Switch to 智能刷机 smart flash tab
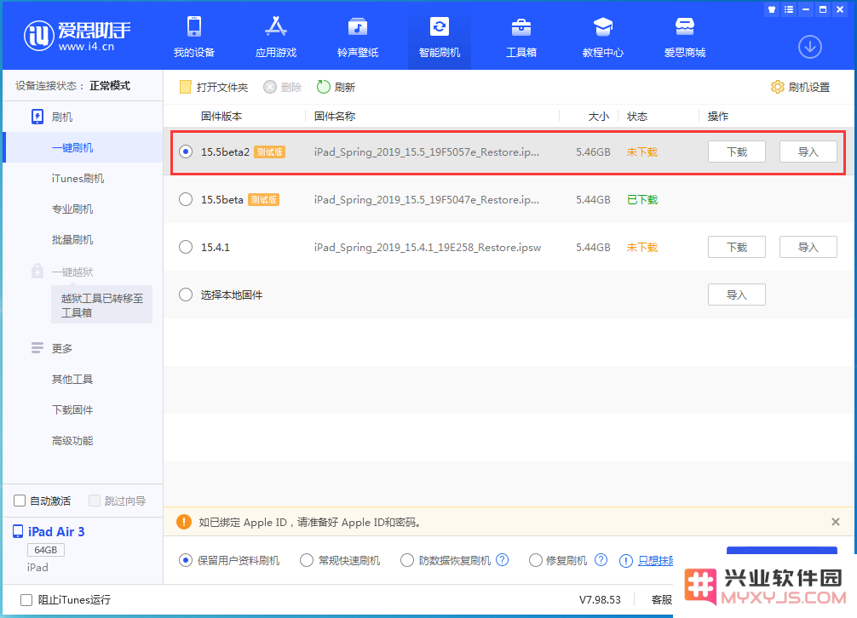The image size is (857, 618). tap(440, 37)
